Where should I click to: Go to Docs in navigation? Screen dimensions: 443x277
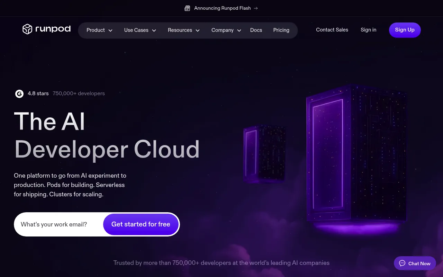pos(256,30)
